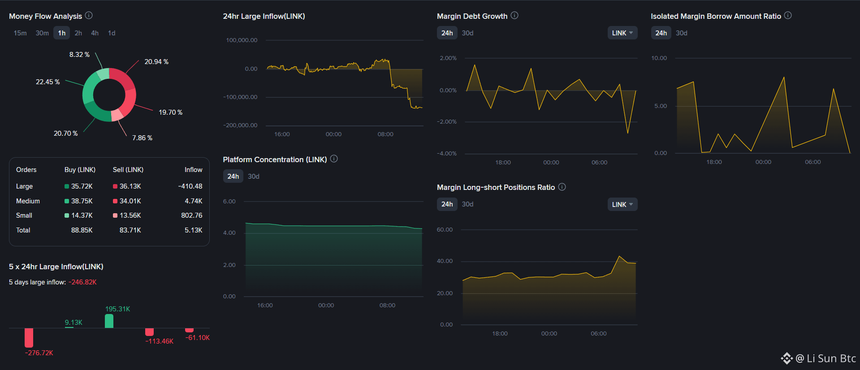Click the red swatch beside Large sell 36.13K
This screenshot has height=370, width=860.
pyautogui.click(x=115, y=186)
